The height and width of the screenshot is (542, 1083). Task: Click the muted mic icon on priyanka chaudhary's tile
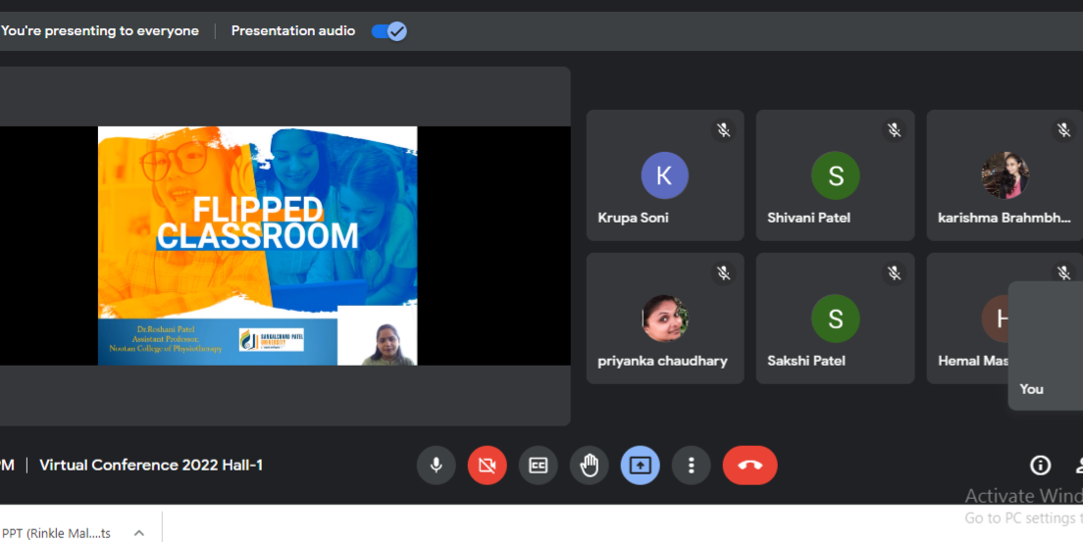[723, 273]
